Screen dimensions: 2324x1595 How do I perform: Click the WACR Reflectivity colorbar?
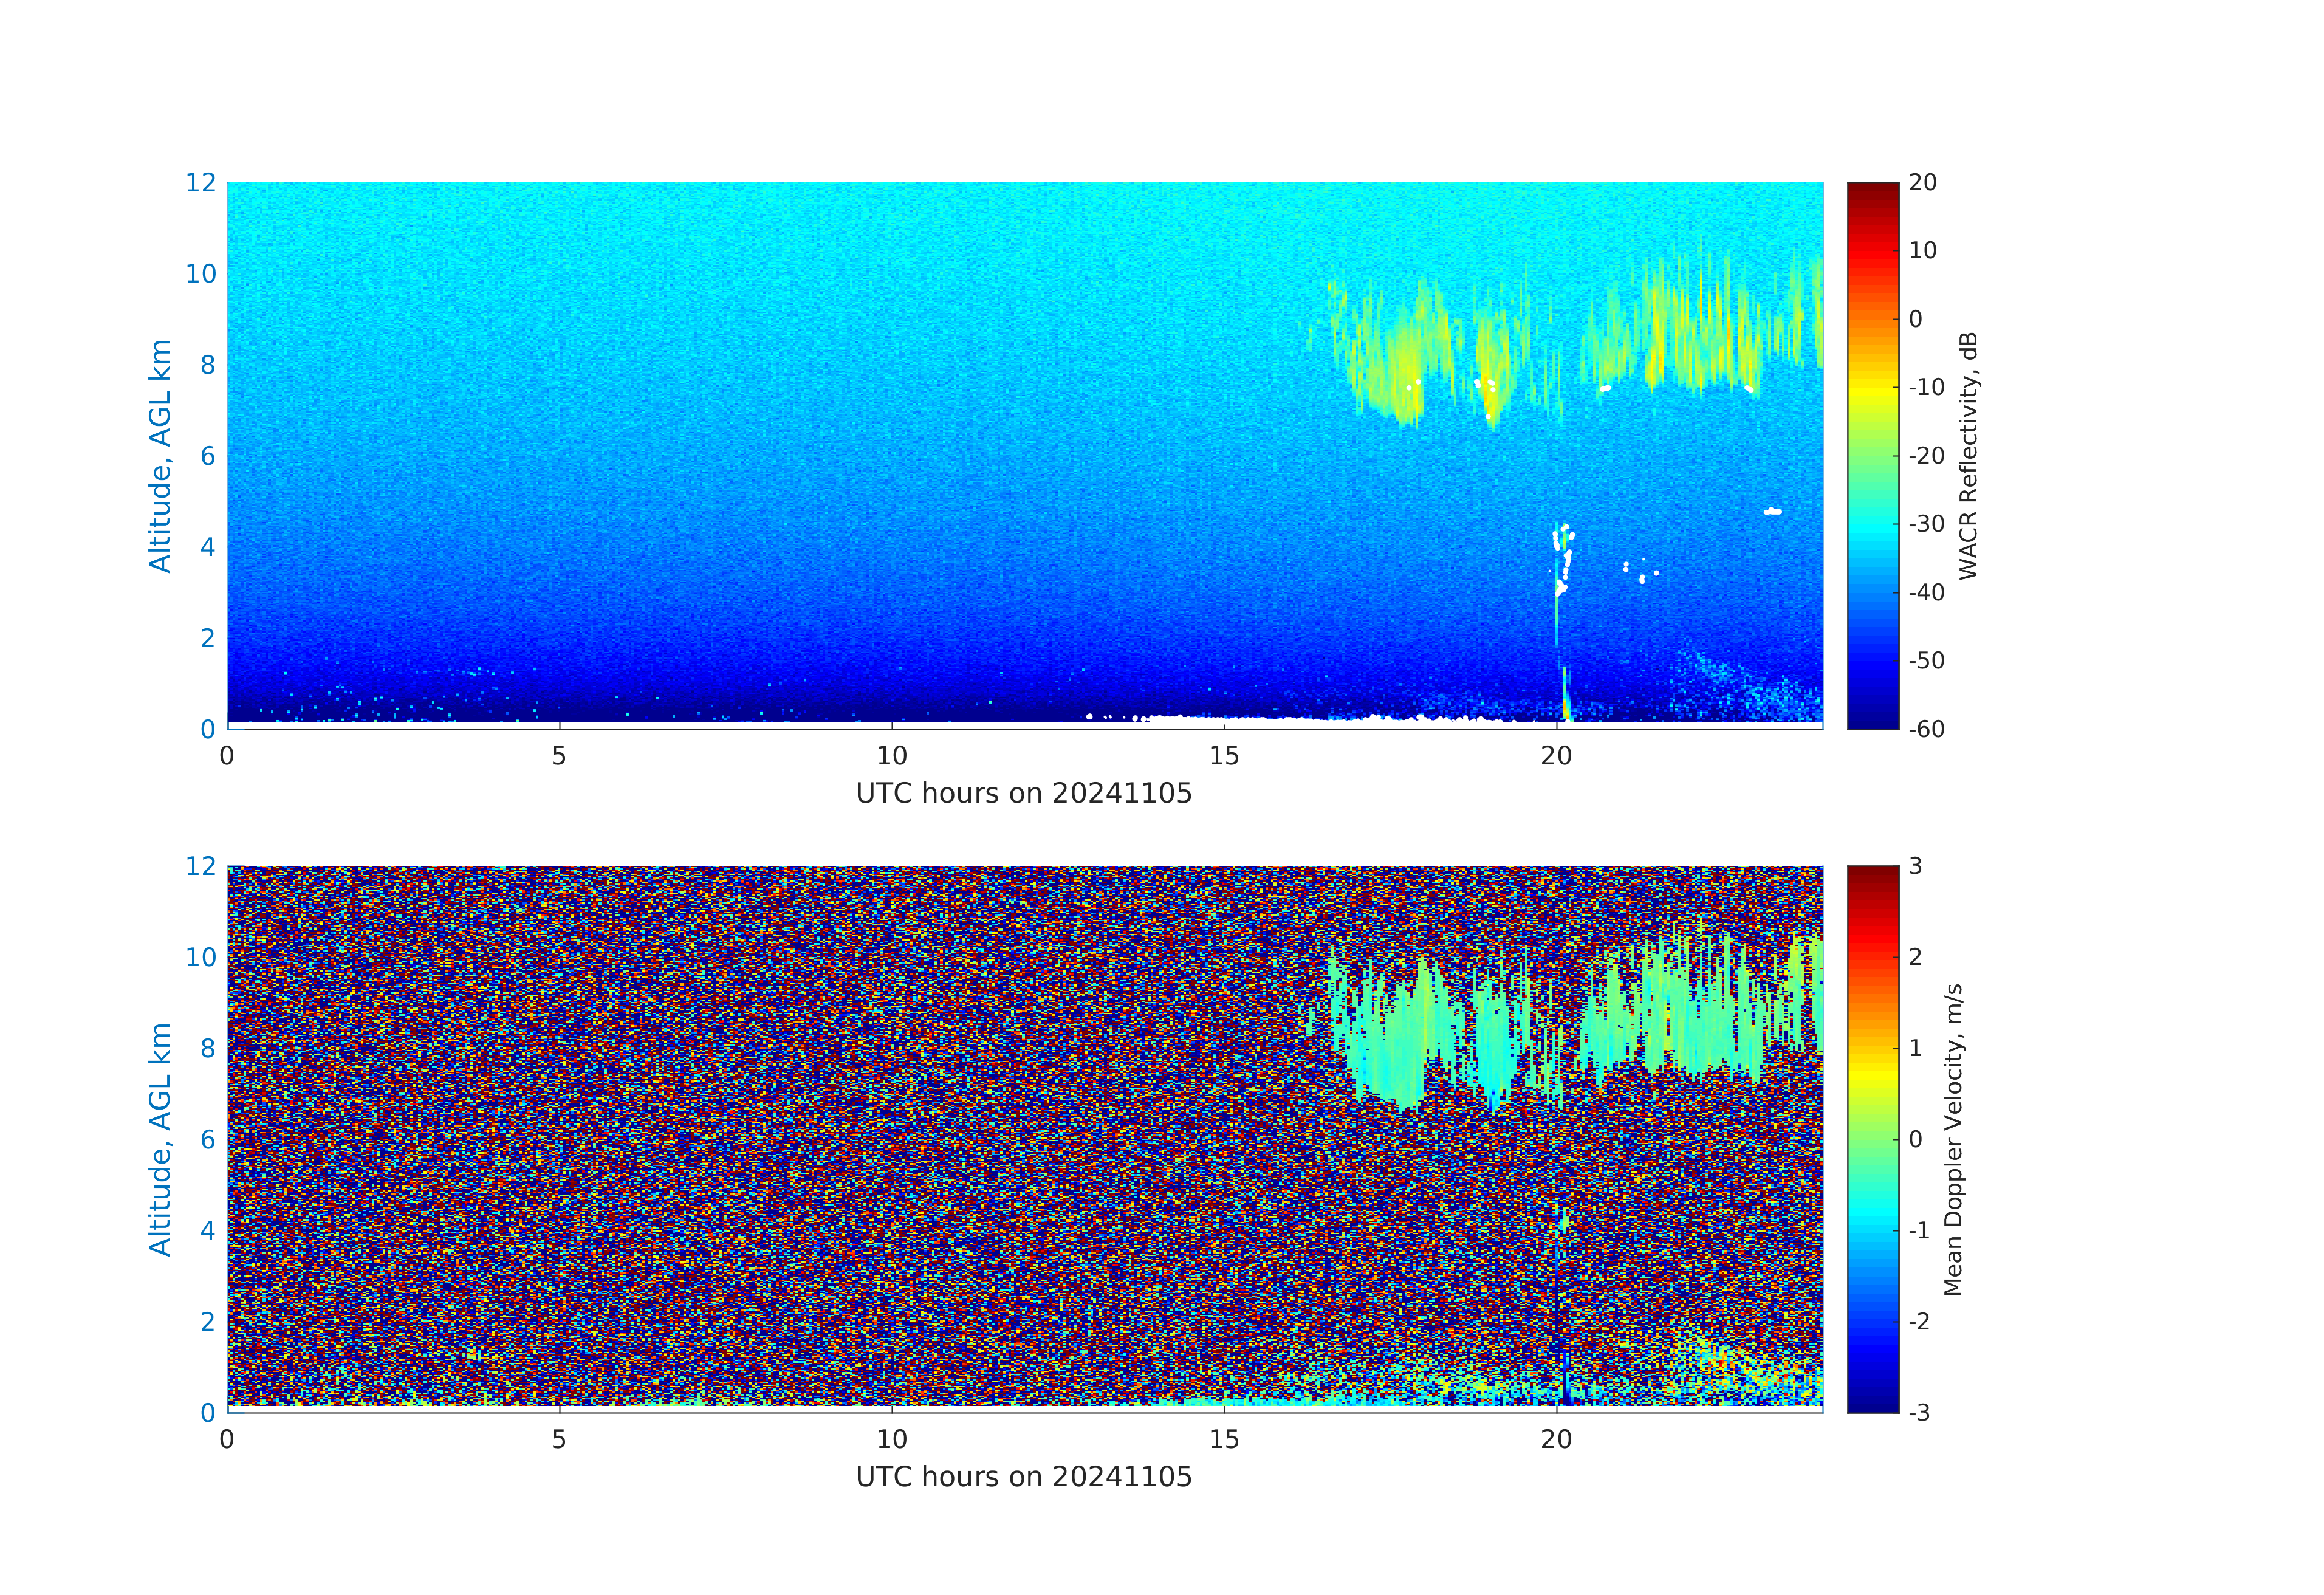coord(1872,455)
